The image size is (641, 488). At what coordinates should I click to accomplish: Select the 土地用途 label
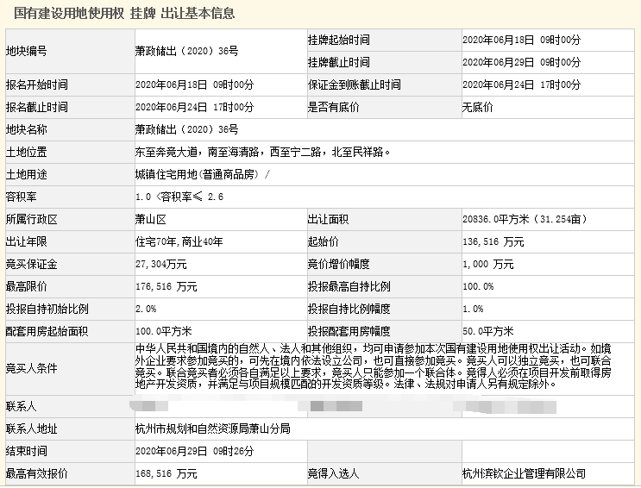point(27,175)
